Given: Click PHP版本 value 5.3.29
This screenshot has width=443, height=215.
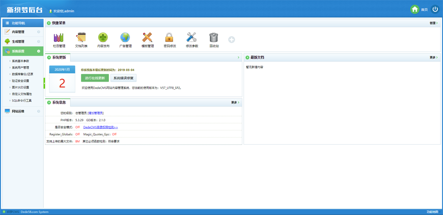Looking at the screenshot, I should point(79,120).
